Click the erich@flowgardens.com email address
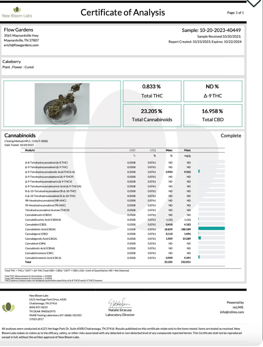 [x=21, y=45]
